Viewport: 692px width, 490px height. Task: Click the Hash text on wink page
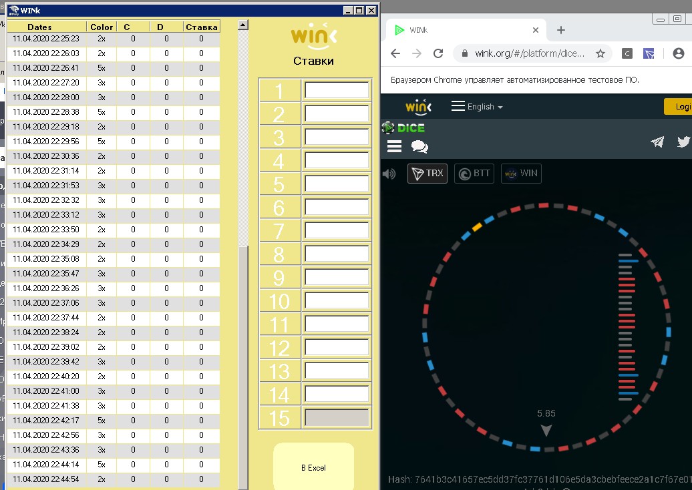[x=539, y=479]
